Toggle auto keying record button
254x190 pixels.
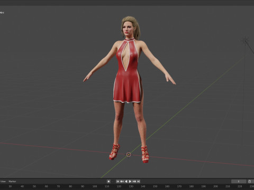point(108,182)
